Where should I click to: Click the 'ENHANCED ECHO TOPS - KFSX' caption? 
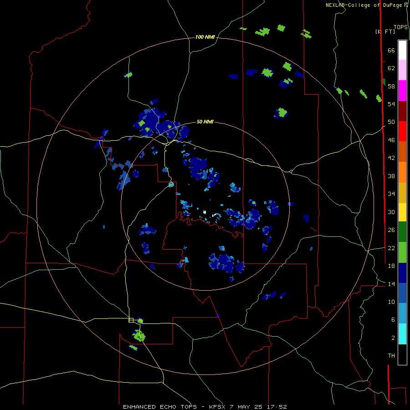tap(174, 407)
